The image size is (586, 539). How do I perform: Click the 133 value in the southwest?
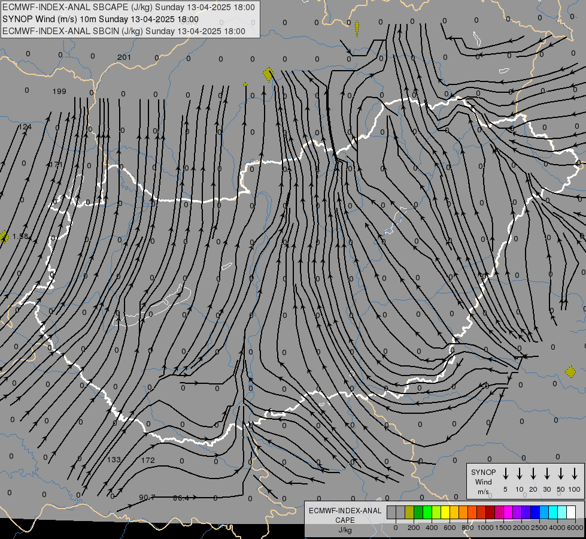(x=114, y=460)
